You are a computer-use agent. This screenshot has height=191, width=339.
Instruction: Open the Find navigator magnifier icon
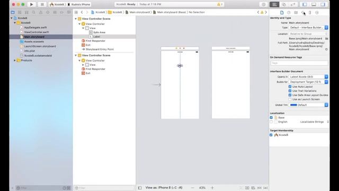coord(34,12)
